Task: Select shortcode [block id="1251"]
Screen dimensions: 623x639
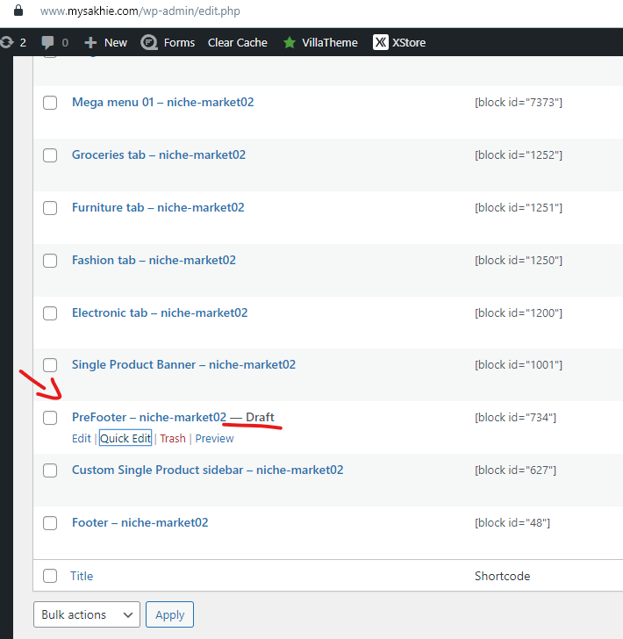Action: (x=519, y=207)
